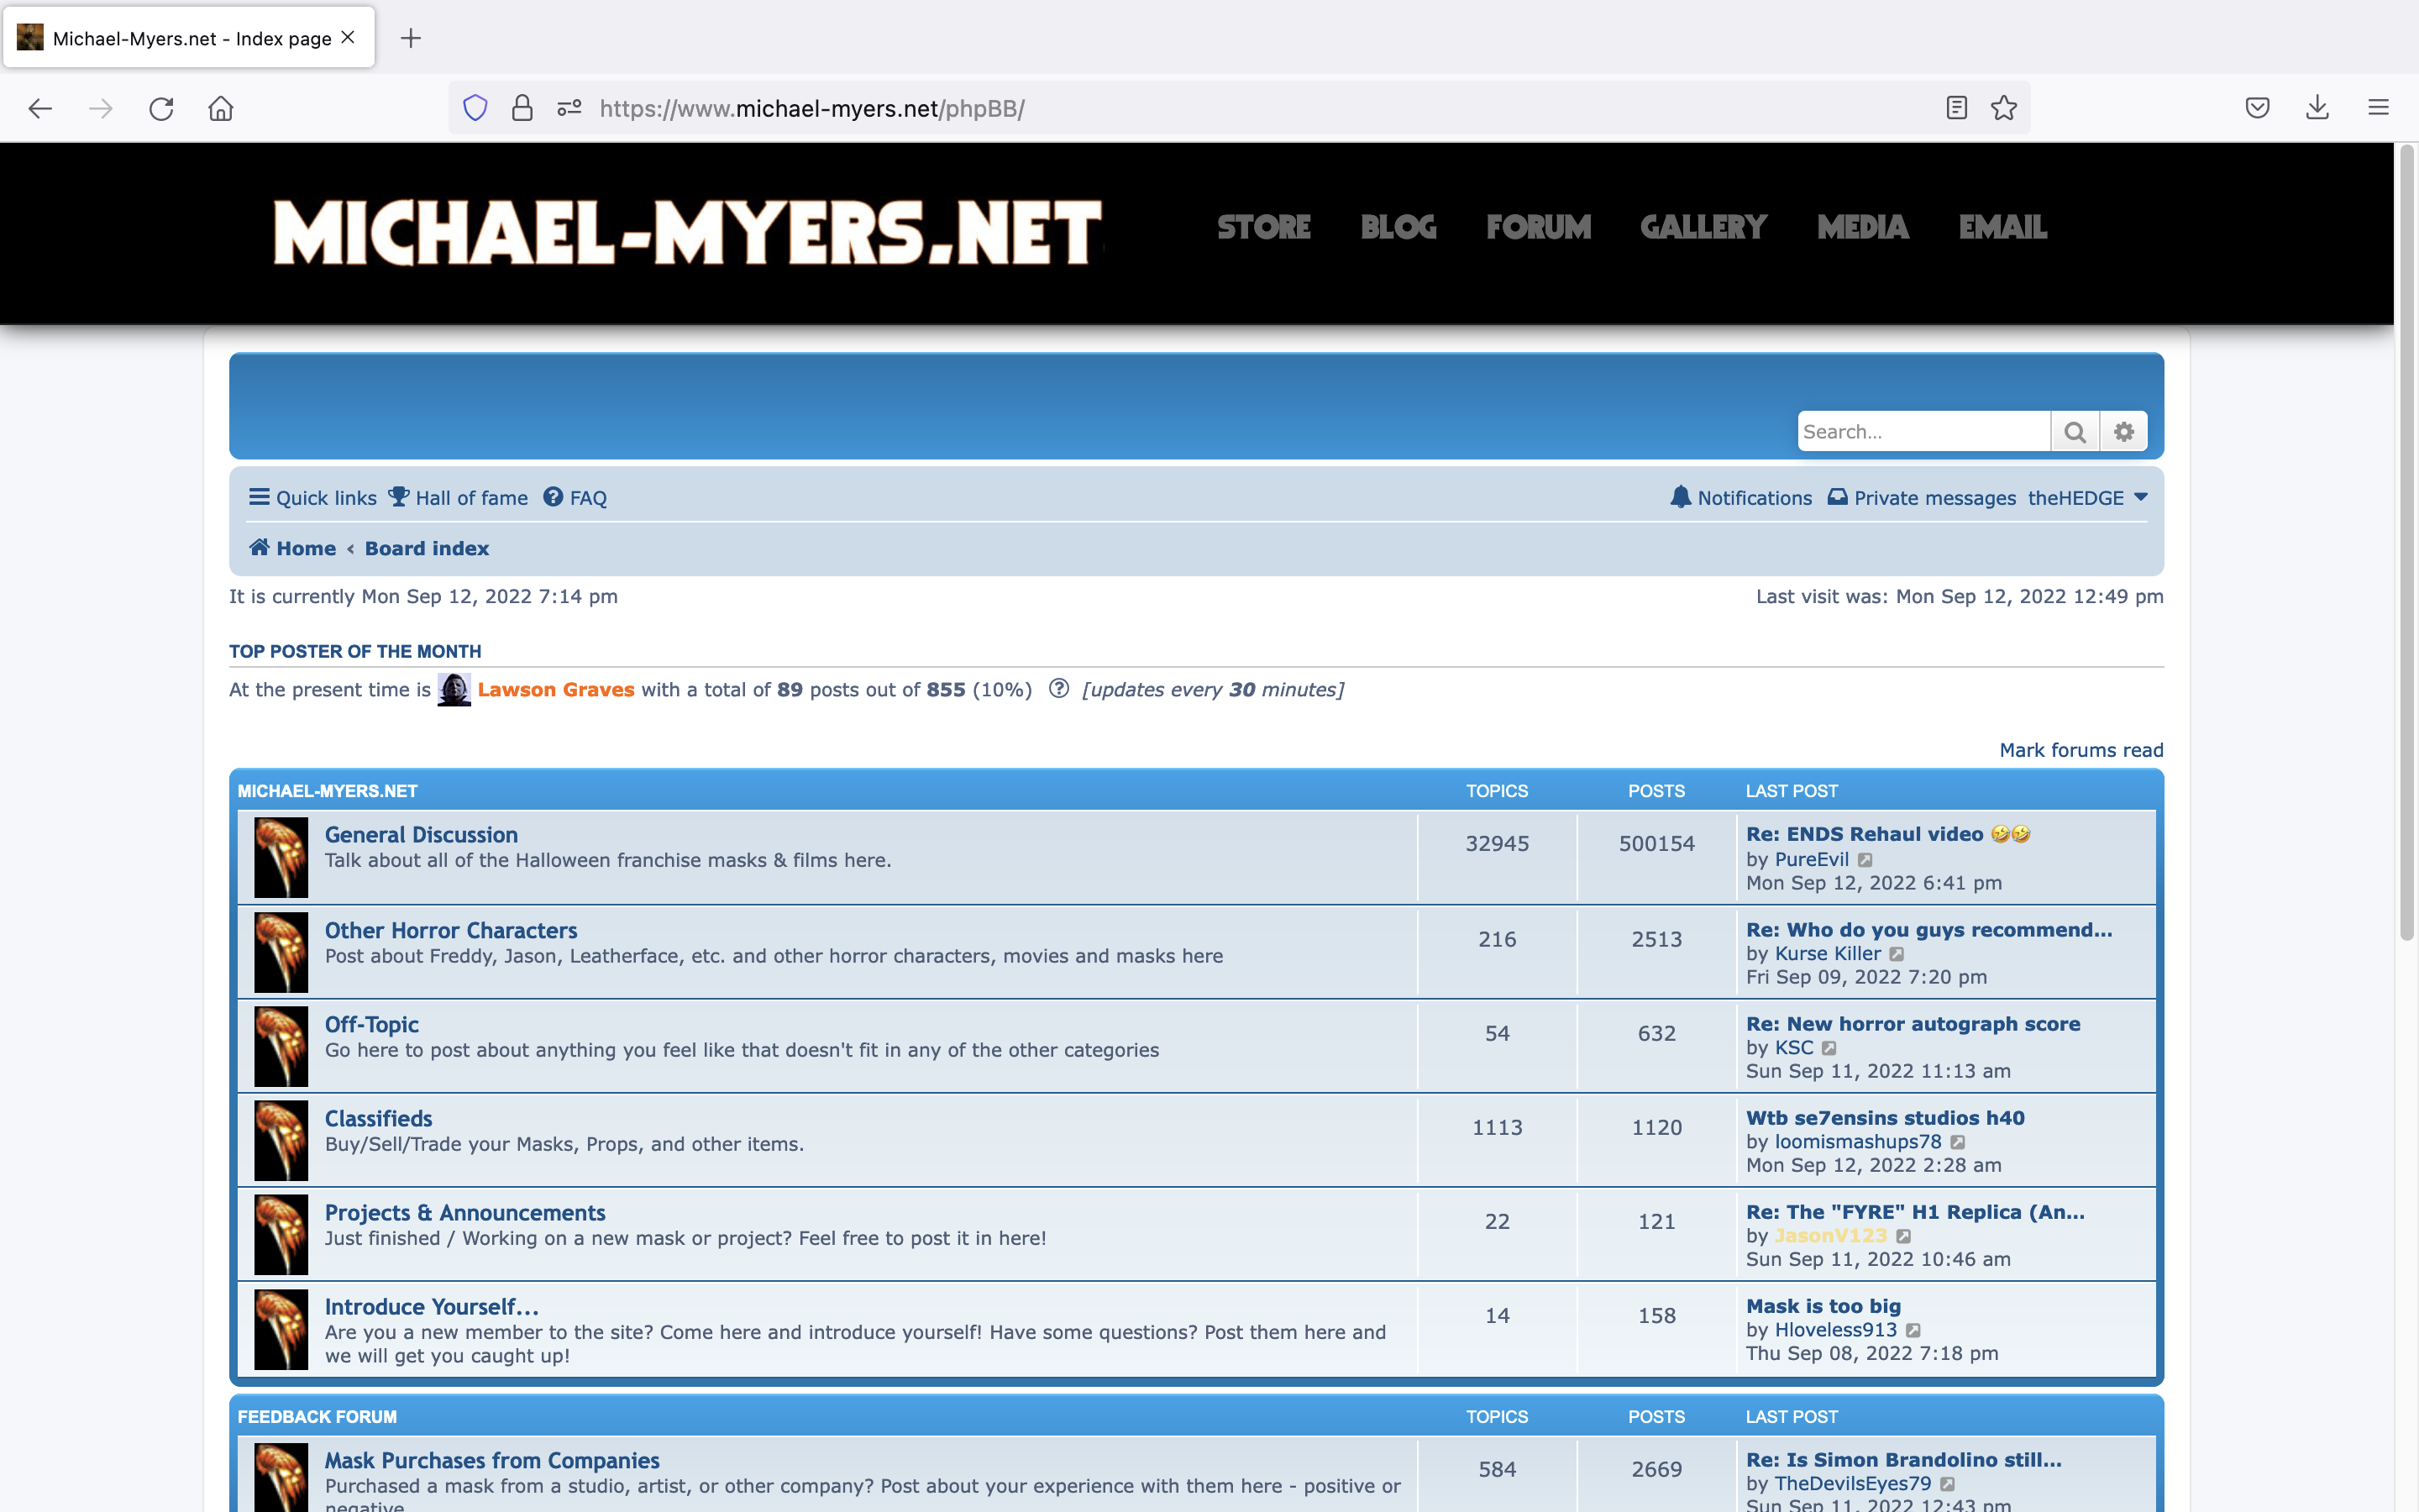Open the browser home icon
Screen dimensions: 2419x1512
tap(221, 108)
